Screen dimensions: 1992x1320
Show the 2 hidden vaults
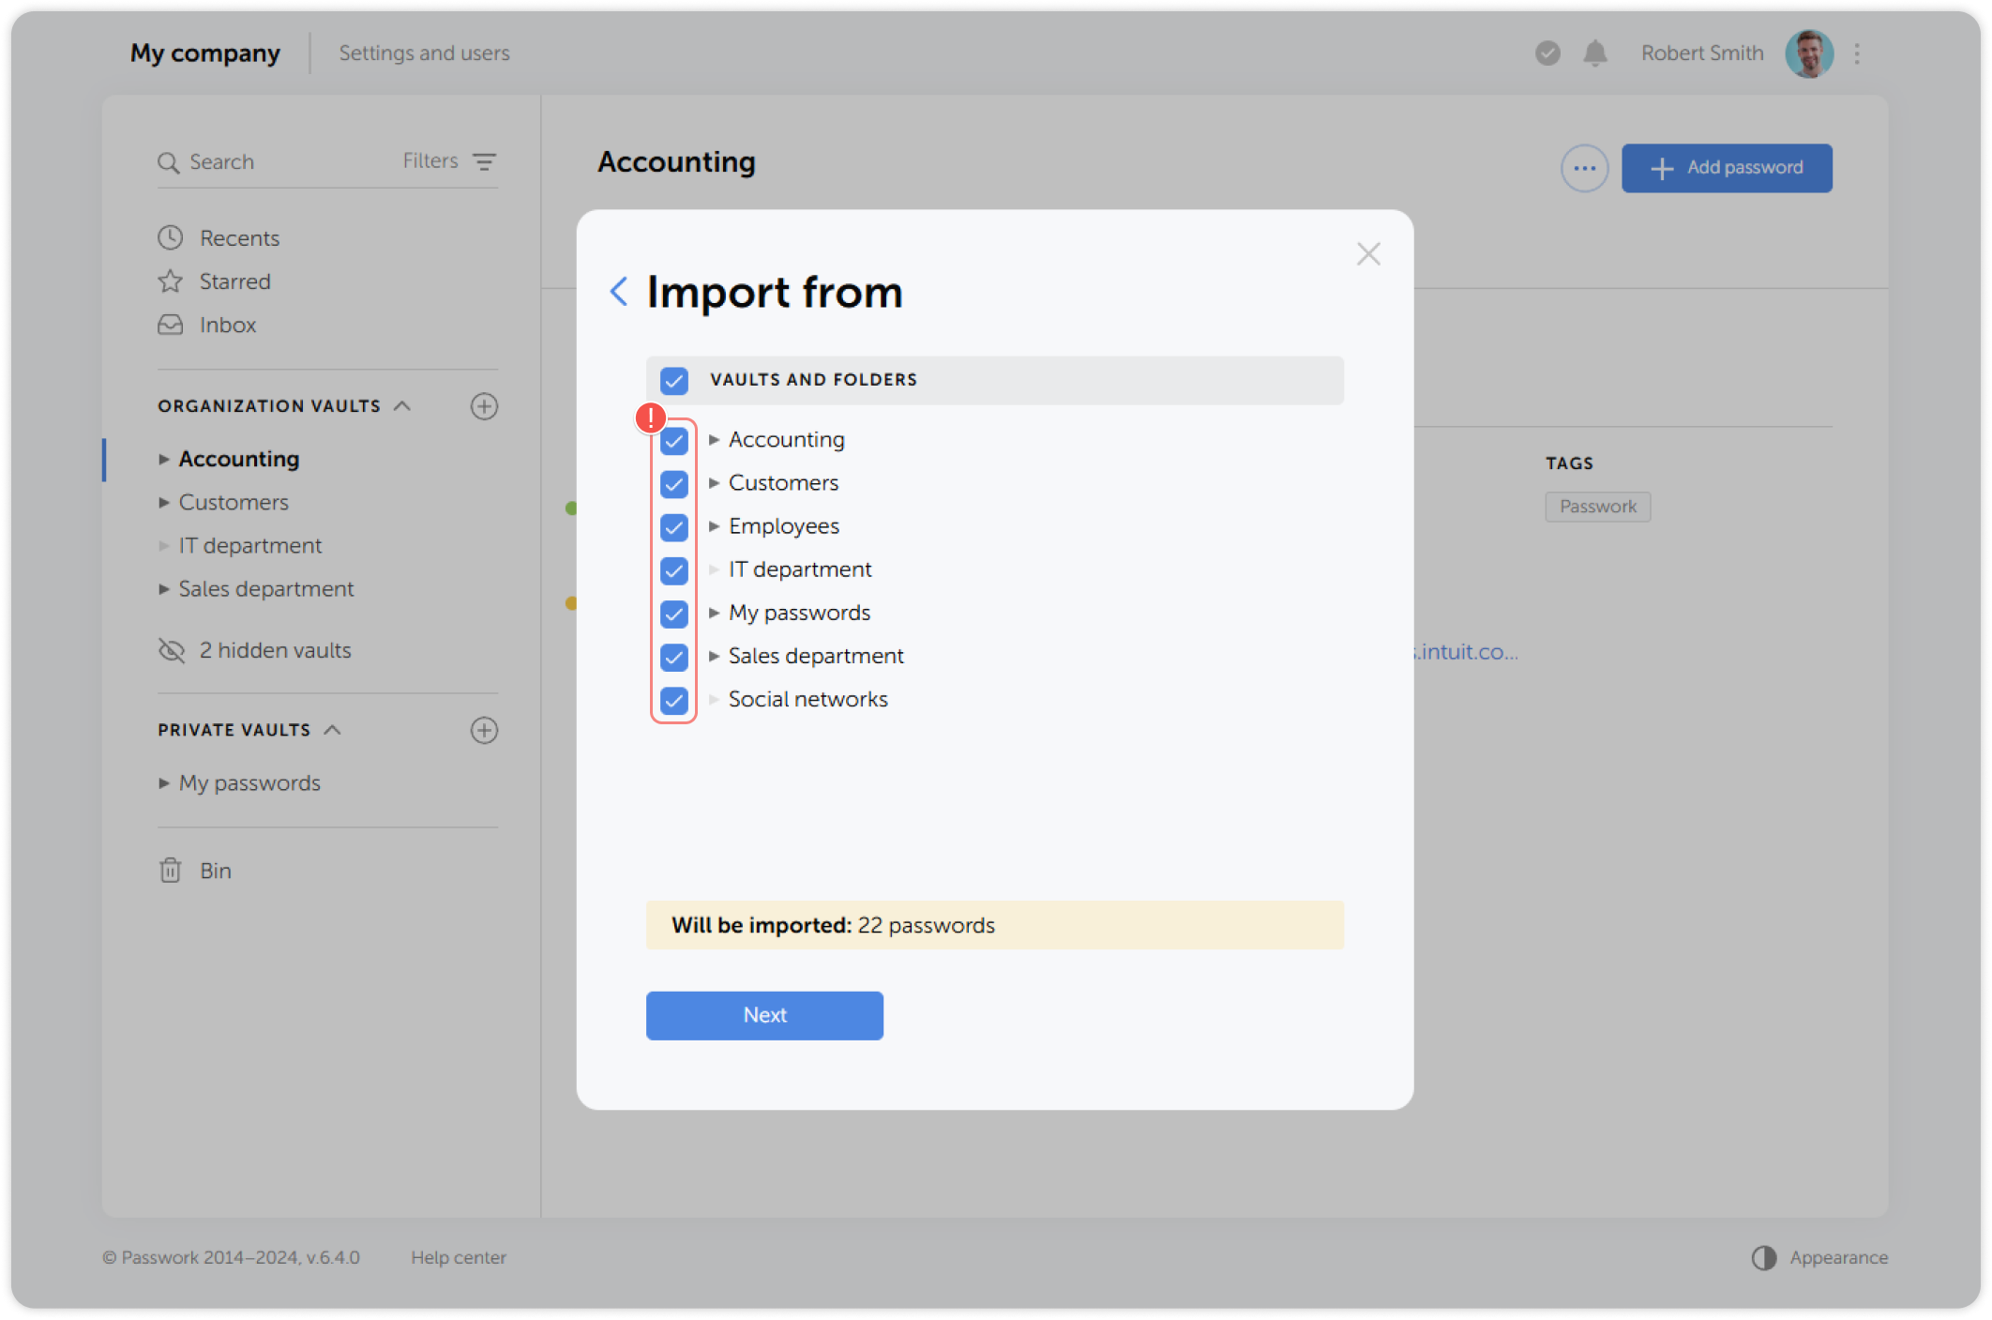coord(275,649)
